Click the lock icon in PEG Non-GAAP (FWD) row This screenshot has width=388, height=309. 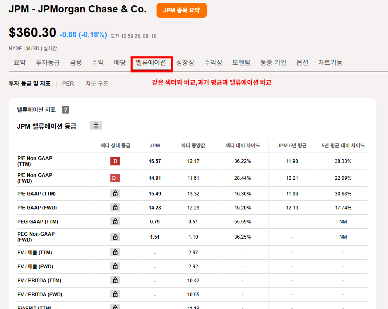click(x=115, y=237)
